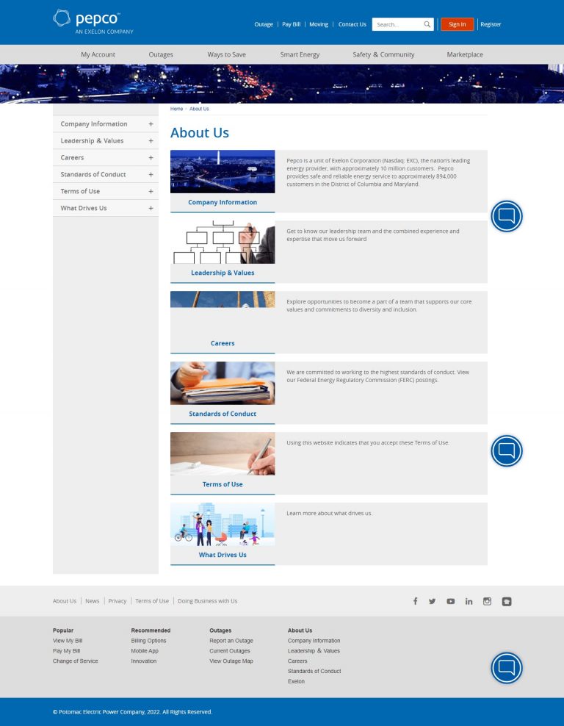Select Terms of Use in sidebar

coord(80,191)
